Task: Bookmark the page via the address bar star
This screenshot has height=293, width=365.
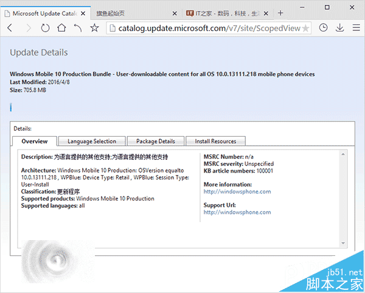Action: coord(305,28)
